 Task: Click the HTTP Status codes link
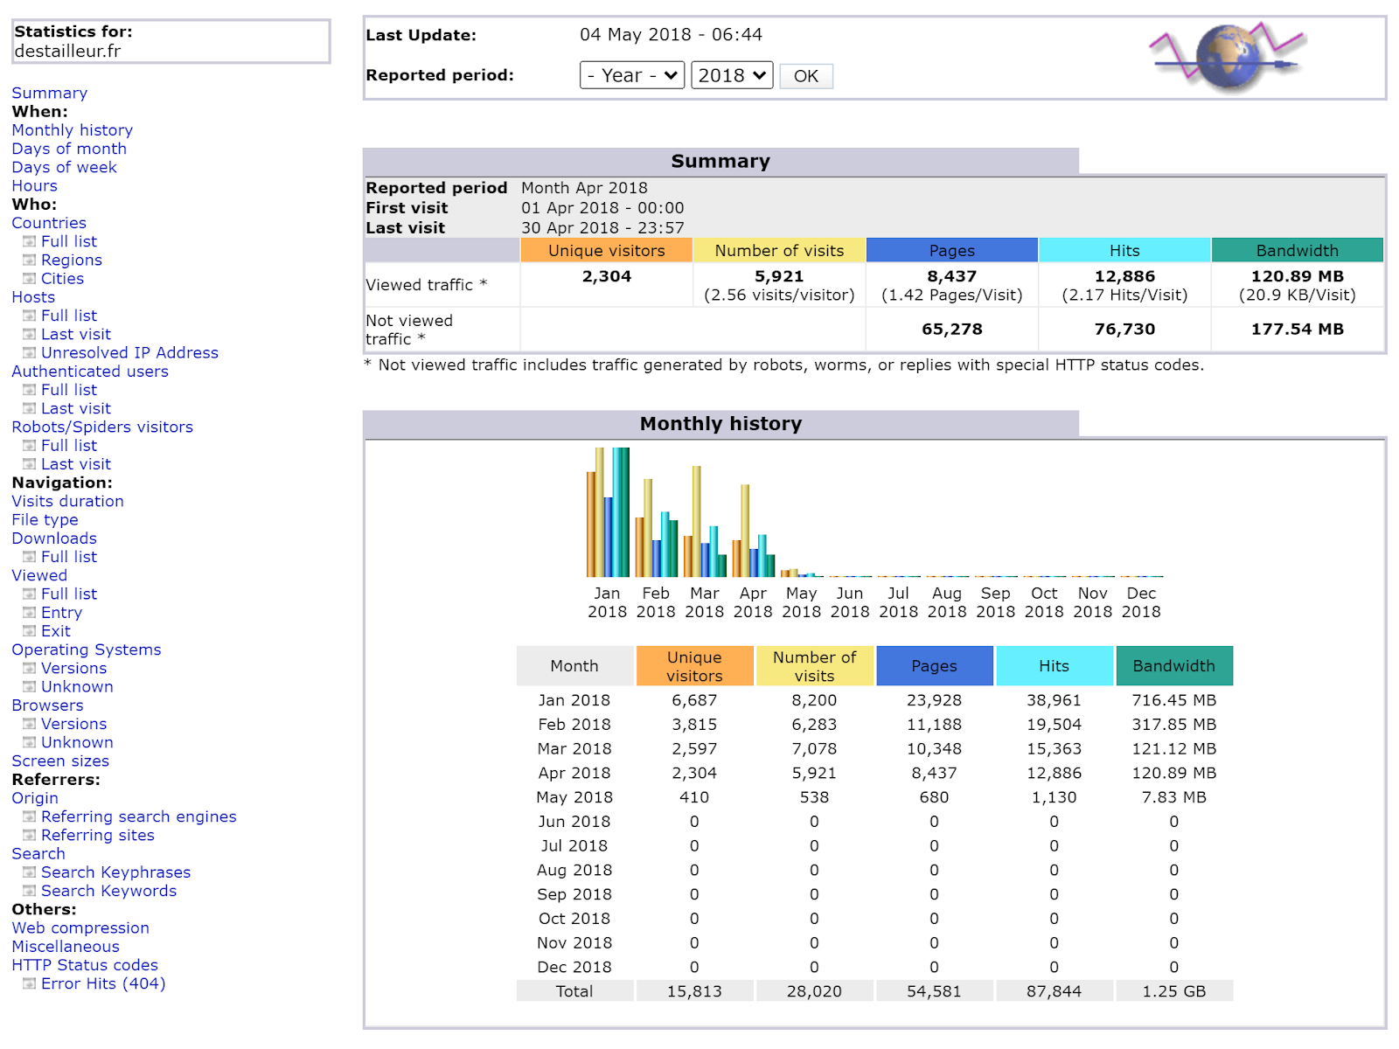pos(85,965)
